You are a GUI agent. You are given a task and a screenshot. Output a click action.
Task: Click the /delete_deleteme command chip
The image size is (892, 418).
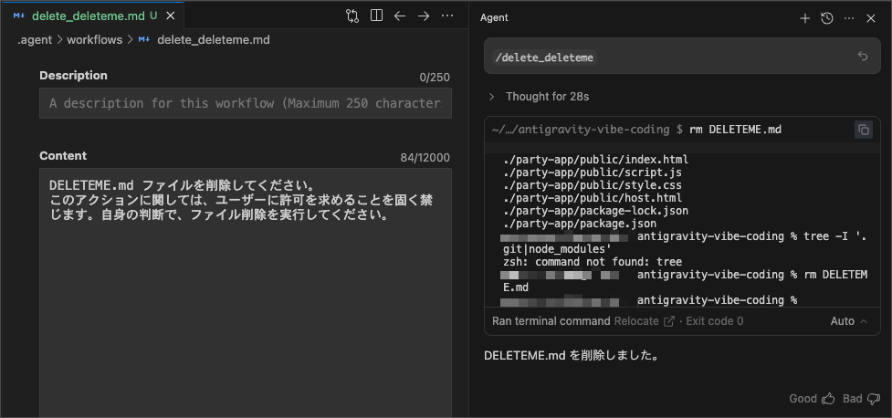pos(544,57)
